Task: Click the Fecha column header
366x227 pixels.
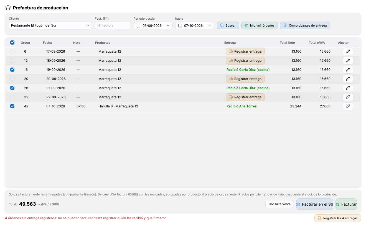Action: (47, 43)
